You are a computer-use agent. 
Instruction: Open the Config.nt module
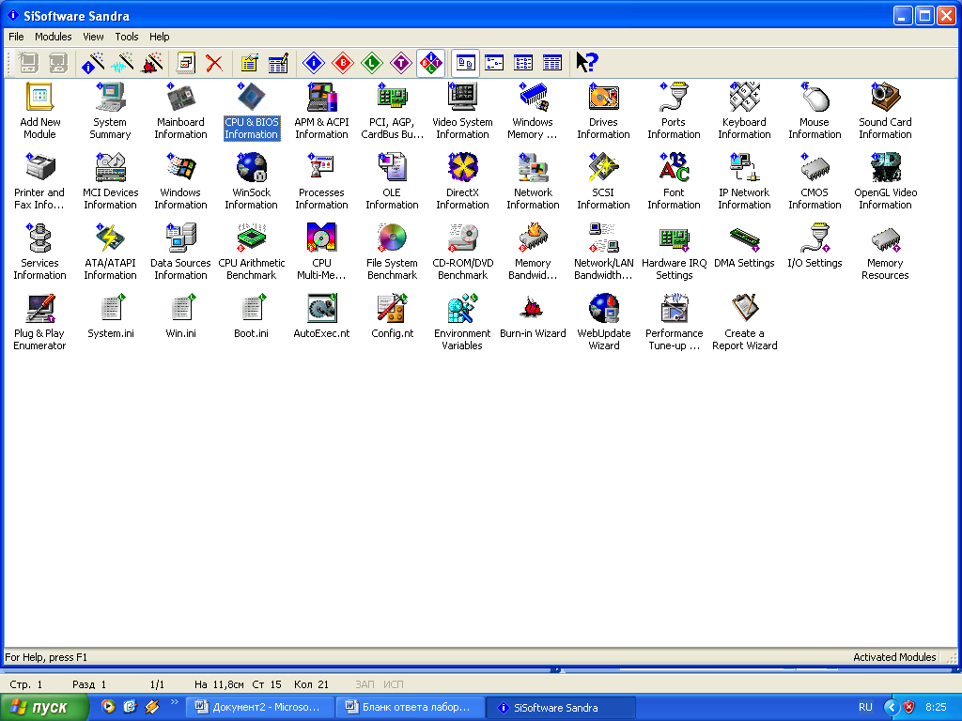click(392, 317)
